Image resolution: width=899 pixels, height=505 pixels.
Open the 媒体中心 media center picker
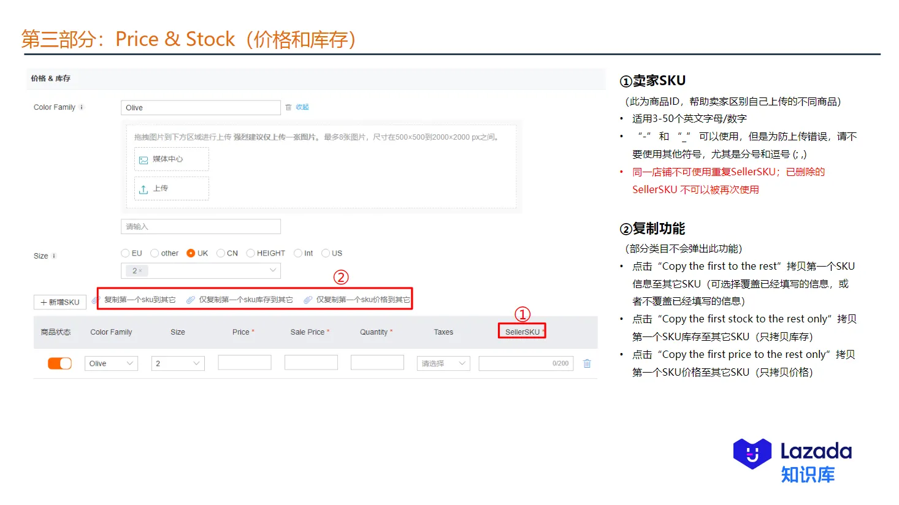pyautogui.click(x=171, y=159)
